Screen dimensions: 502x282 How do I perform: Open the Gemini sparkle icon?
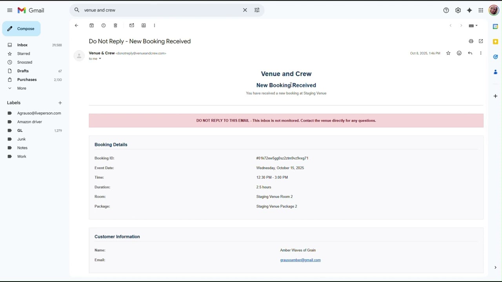pyautogui.click(x=469, y=11)
